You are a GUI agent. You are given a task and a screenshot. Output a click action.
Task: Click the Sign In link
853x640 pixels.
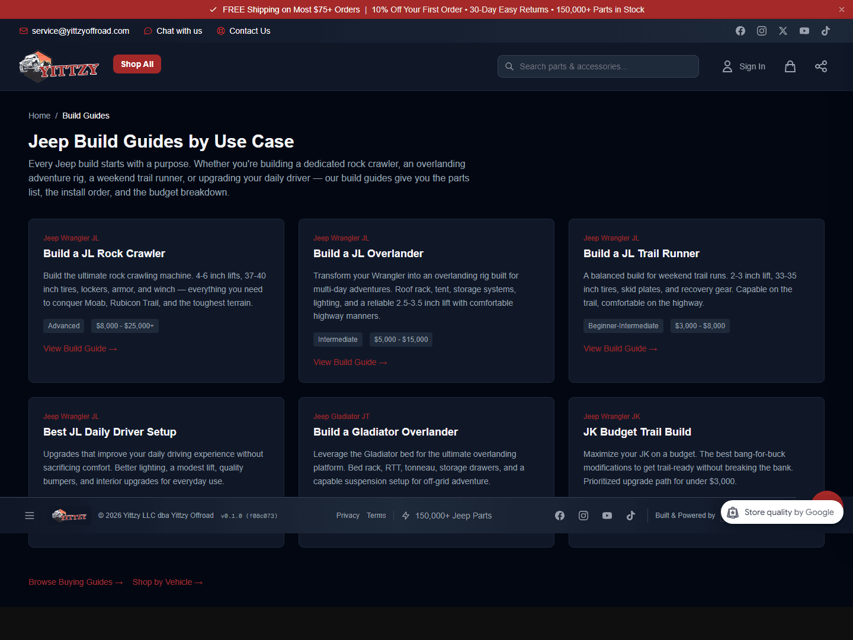point(744,66)
